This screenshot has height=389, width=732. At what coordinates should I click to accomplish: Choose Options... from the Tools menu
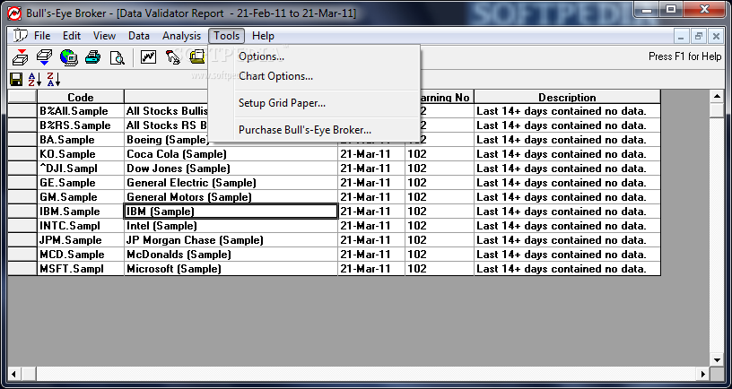[x=314, y=56]
